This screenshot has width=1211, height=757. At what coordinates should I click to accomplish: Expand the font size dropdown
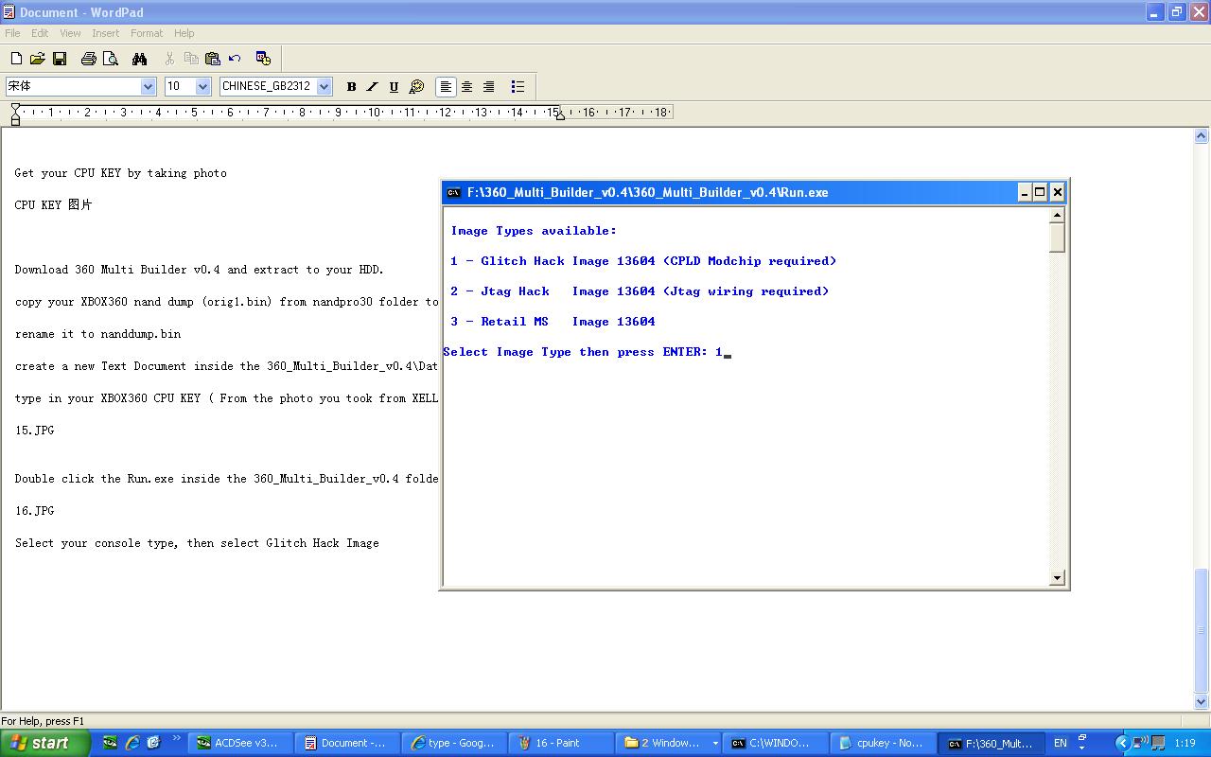[202, 86]
